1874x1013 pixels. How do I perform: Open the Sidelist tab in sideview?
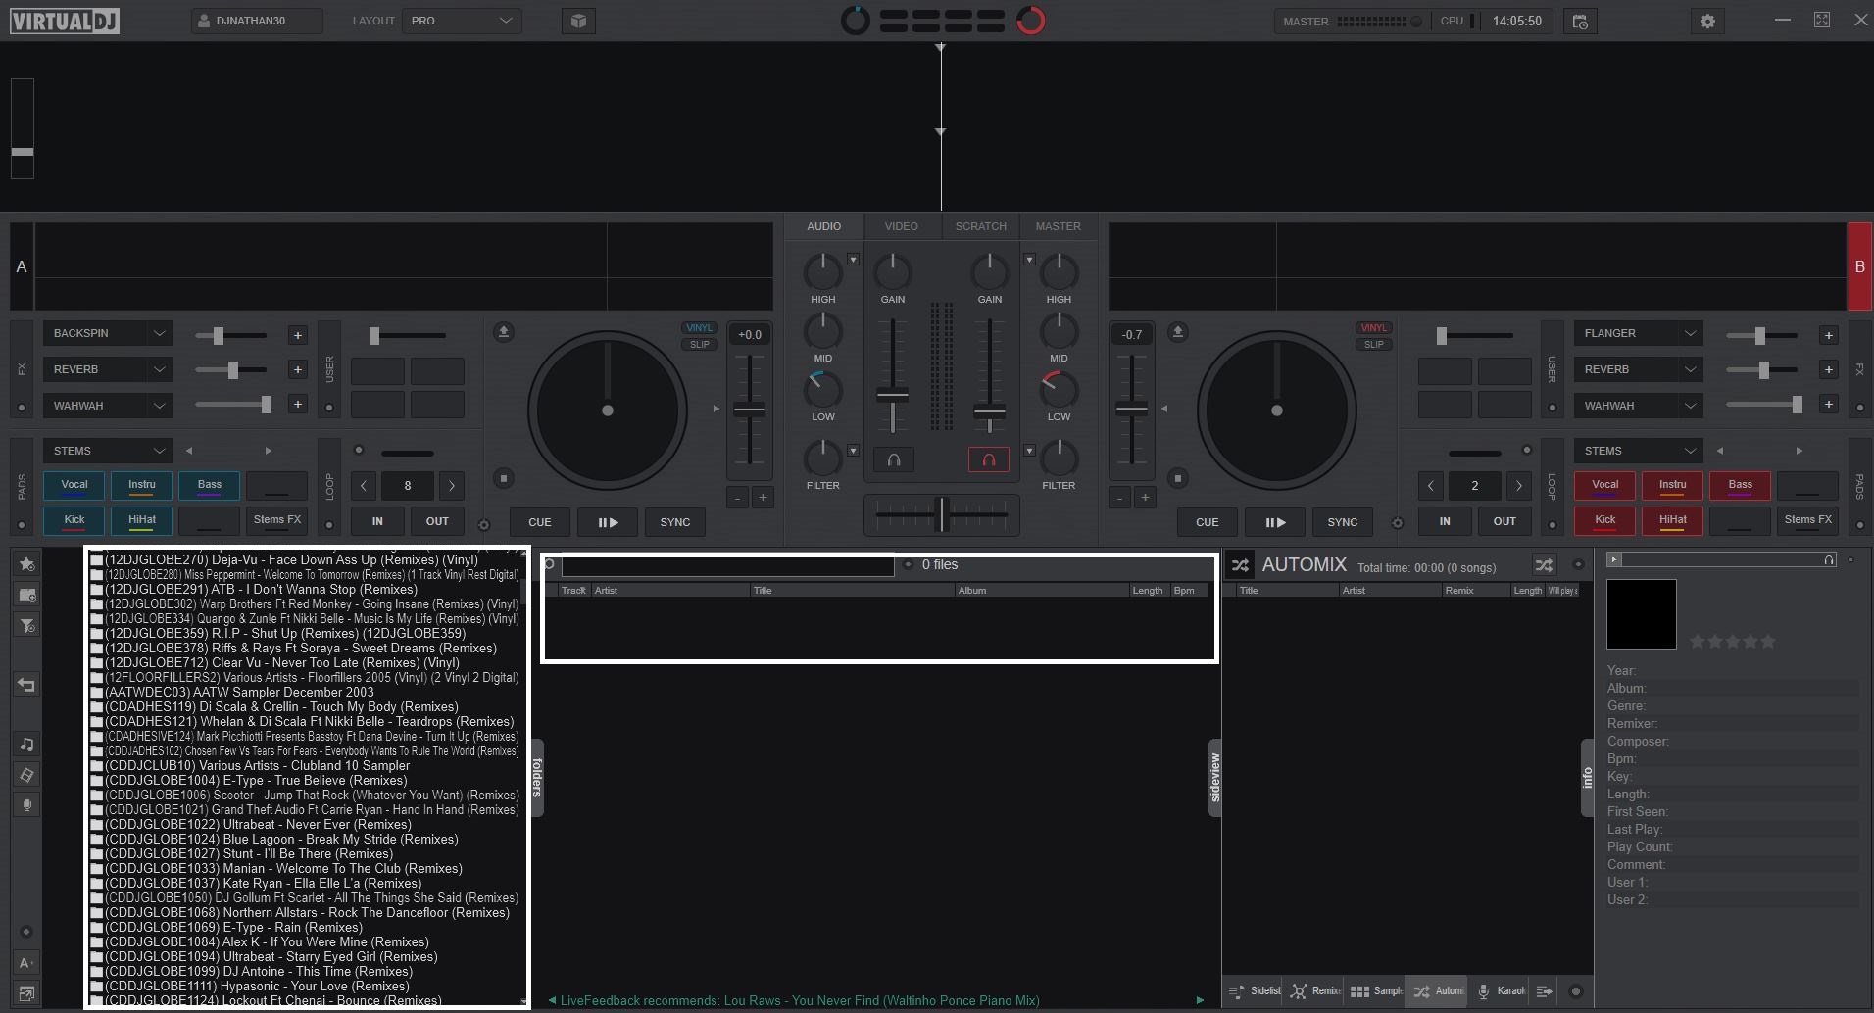[1255, 991]
